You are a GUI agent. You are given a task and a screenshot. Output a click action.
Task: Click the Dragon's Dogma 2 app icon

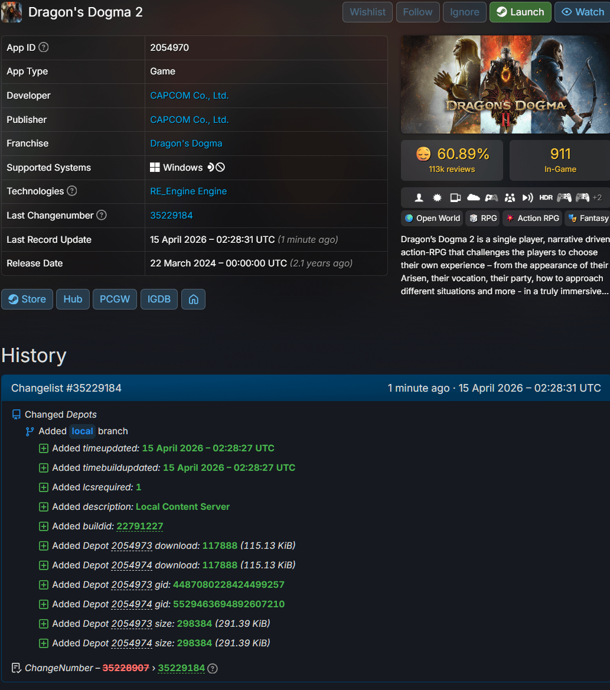[11, 12]
